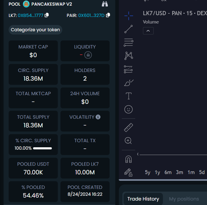The width and height of the screenshot is (207, 205).
Task: Click the Volume indicator label
Action: [151, 22]
